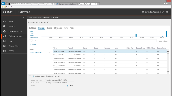
Task: Click the Policy Management sidebar icon
Action: pyautogui.click(x=5, y=31)
